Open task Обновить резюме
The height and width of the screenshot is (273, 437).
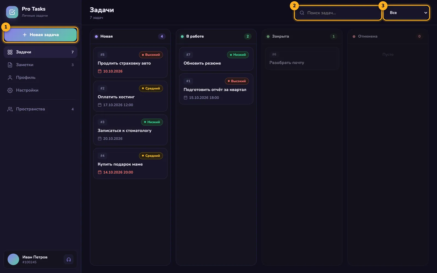[216, 59]
